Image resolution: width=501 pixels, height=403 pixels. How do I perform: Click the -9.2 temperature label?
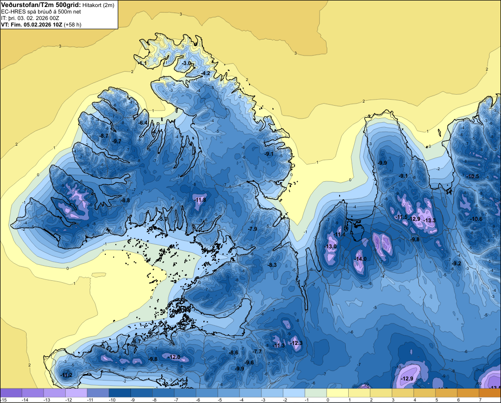pyautogui.click(x=457, y=263)
